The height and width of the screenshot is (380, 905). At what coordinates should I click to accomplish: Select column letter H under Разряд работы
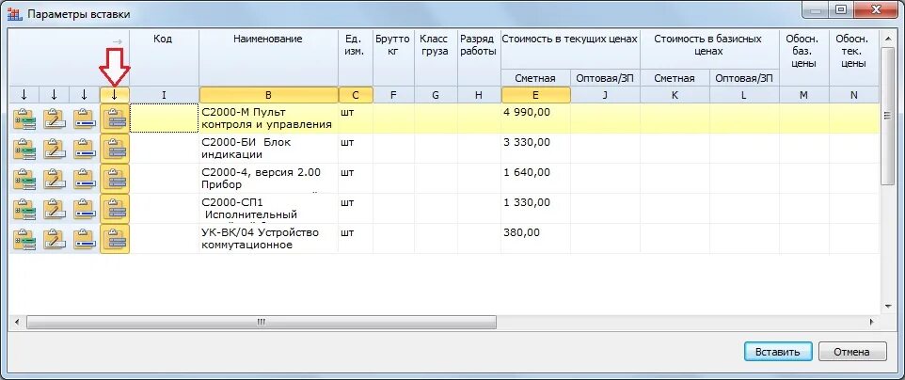[x=479, y=95]
